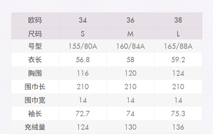Click the M size cell
This screenshot has height=134, width=213.
(130, 34)
